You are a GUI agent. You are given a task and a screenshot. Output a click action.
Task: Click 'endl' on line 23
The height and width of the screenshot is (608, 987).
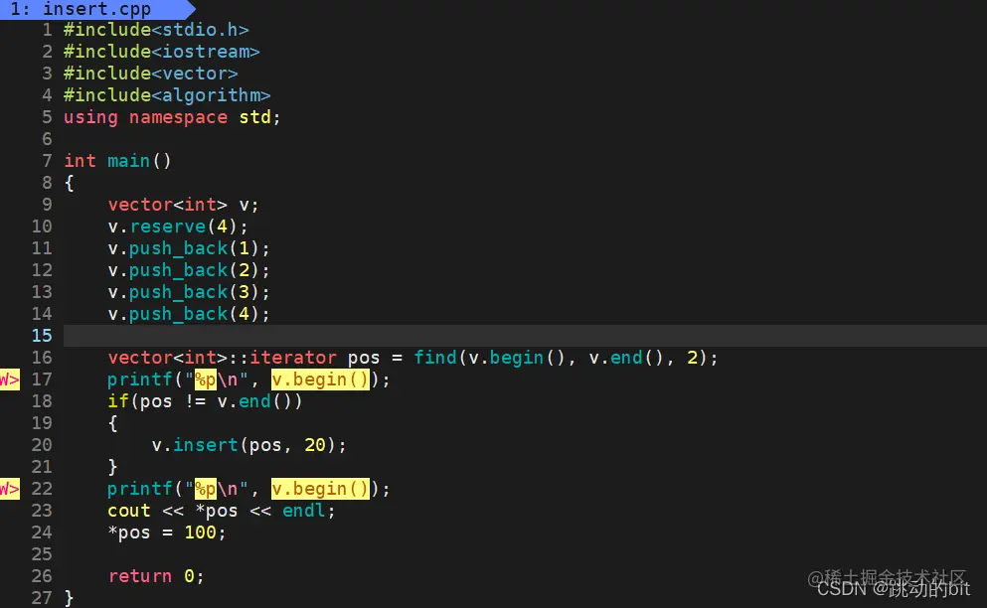[x=304, y=511]
